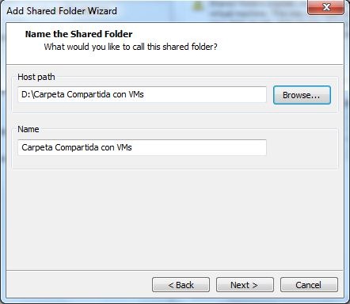Screen dimensions: 350x304
Task: Place cursor after 'VMs' in Name field
Action: (x=132, y=147)
